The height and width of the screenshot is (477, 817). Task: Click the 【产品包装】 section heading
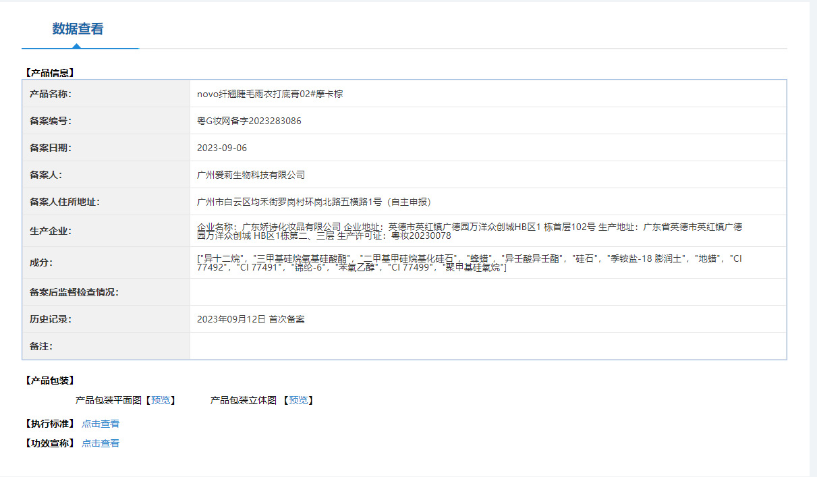(49, 381)
